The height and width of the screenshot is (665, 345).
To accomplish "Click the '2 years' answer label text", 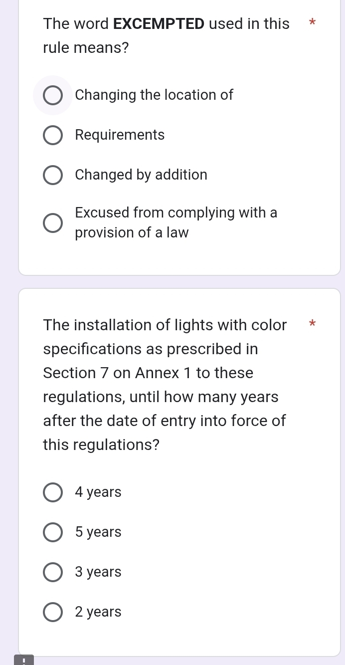I will (98, 612).
